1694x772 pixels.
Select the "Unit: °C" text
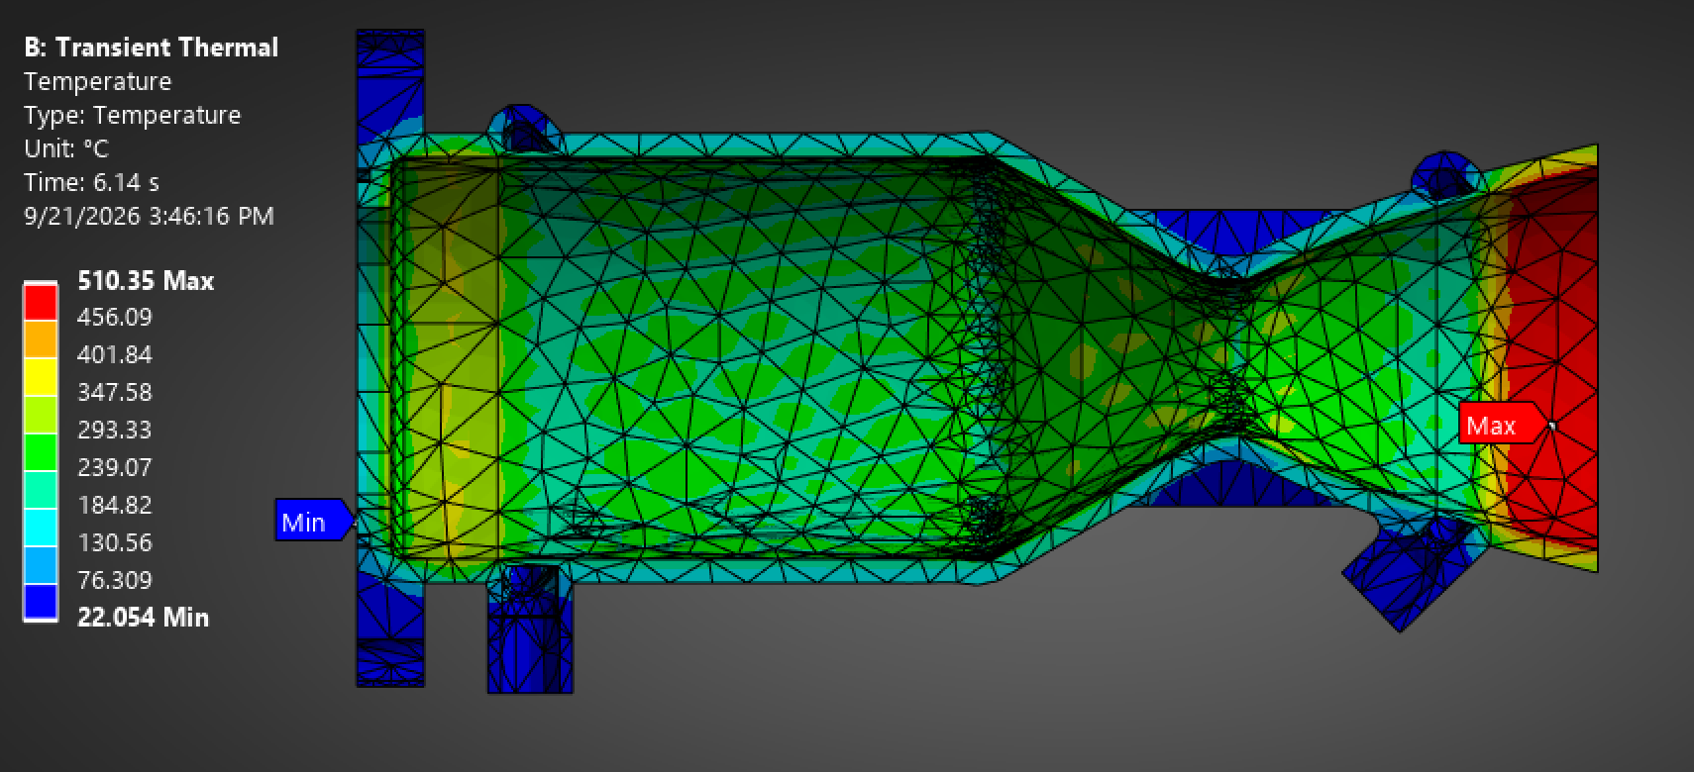66,148
